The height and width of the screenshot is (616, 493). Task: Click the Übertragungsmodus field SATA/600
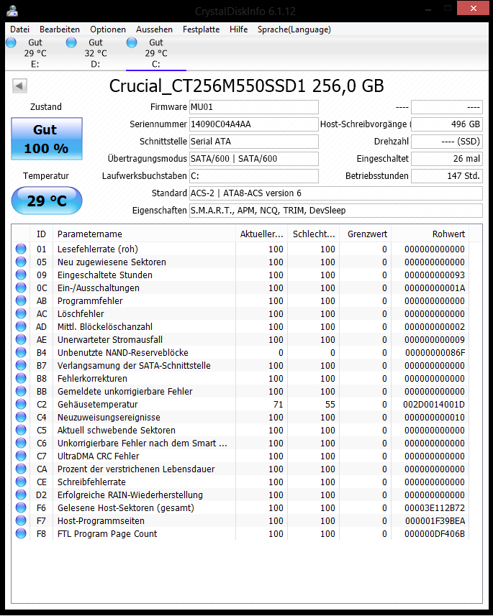tap(254, 159)
